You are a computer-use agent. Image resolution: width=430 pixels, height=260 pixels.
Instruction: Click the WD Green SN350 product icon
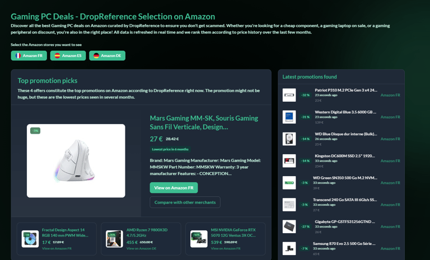(x=289, y=183)
